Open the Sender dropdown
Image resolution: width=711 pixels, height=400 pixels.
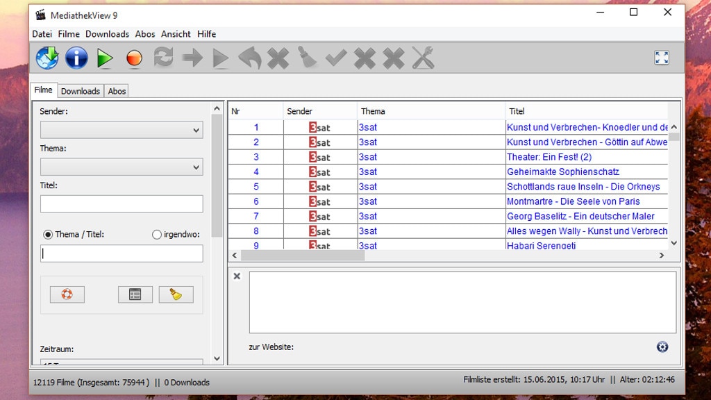pos(122,130)
